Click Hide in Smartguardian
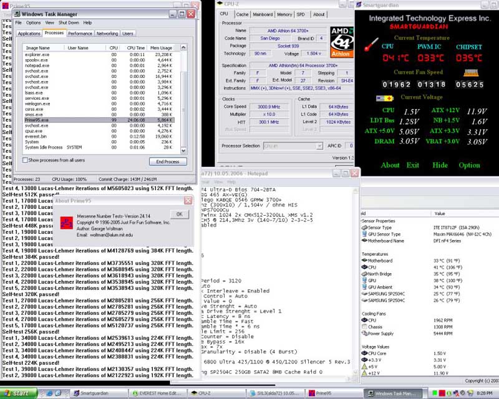Screen dimensions: 499x399 (x=440, y=165)
